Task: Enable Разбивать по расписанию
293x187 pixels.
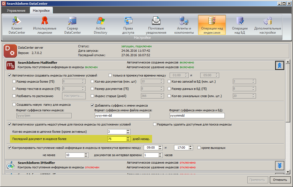Action: coord(14,96)
